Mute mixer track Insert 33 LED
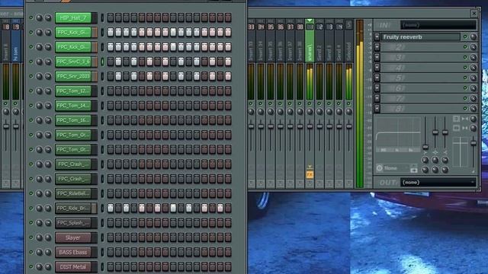Screen dimensions: 488x274 (251, 104)
